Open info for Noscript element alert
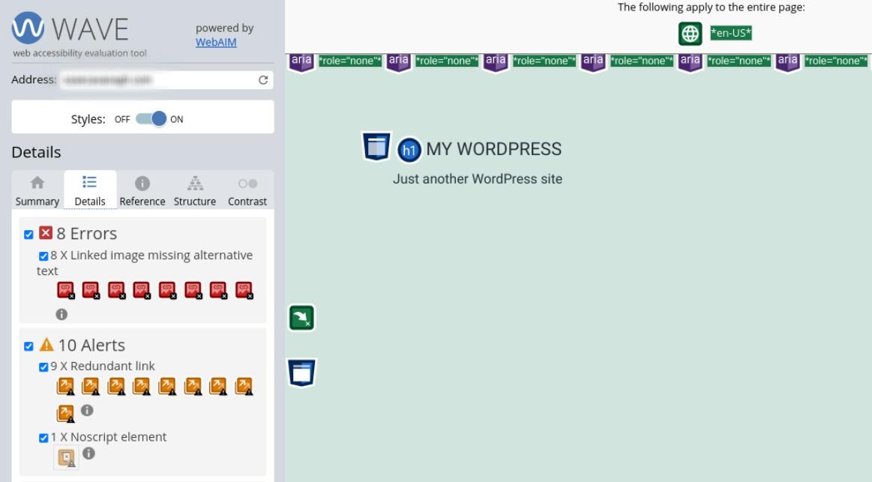Viewport: 872px width, 482px height. (x=88, y=454)
